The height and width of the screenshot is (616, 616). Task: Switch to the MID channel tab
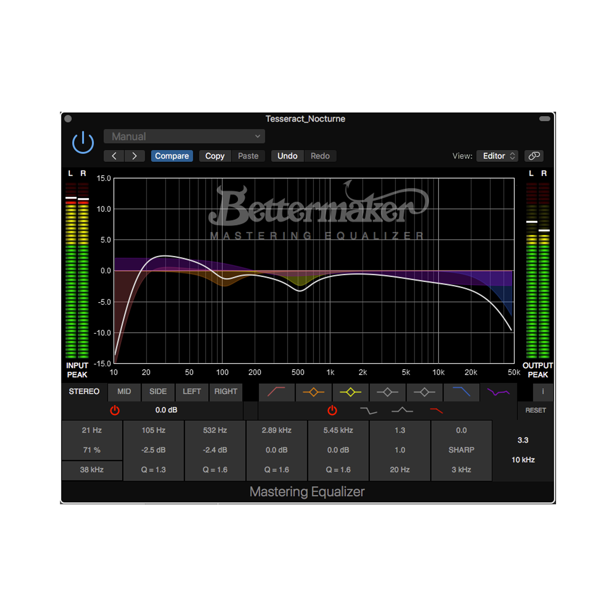(x=124, y=392)
